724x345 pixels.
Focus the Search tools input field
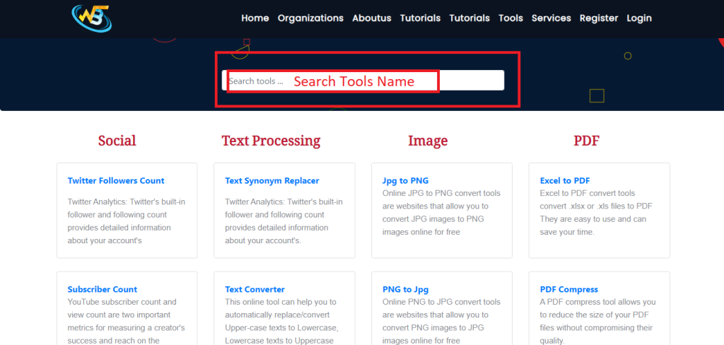[x=363, y=81]
